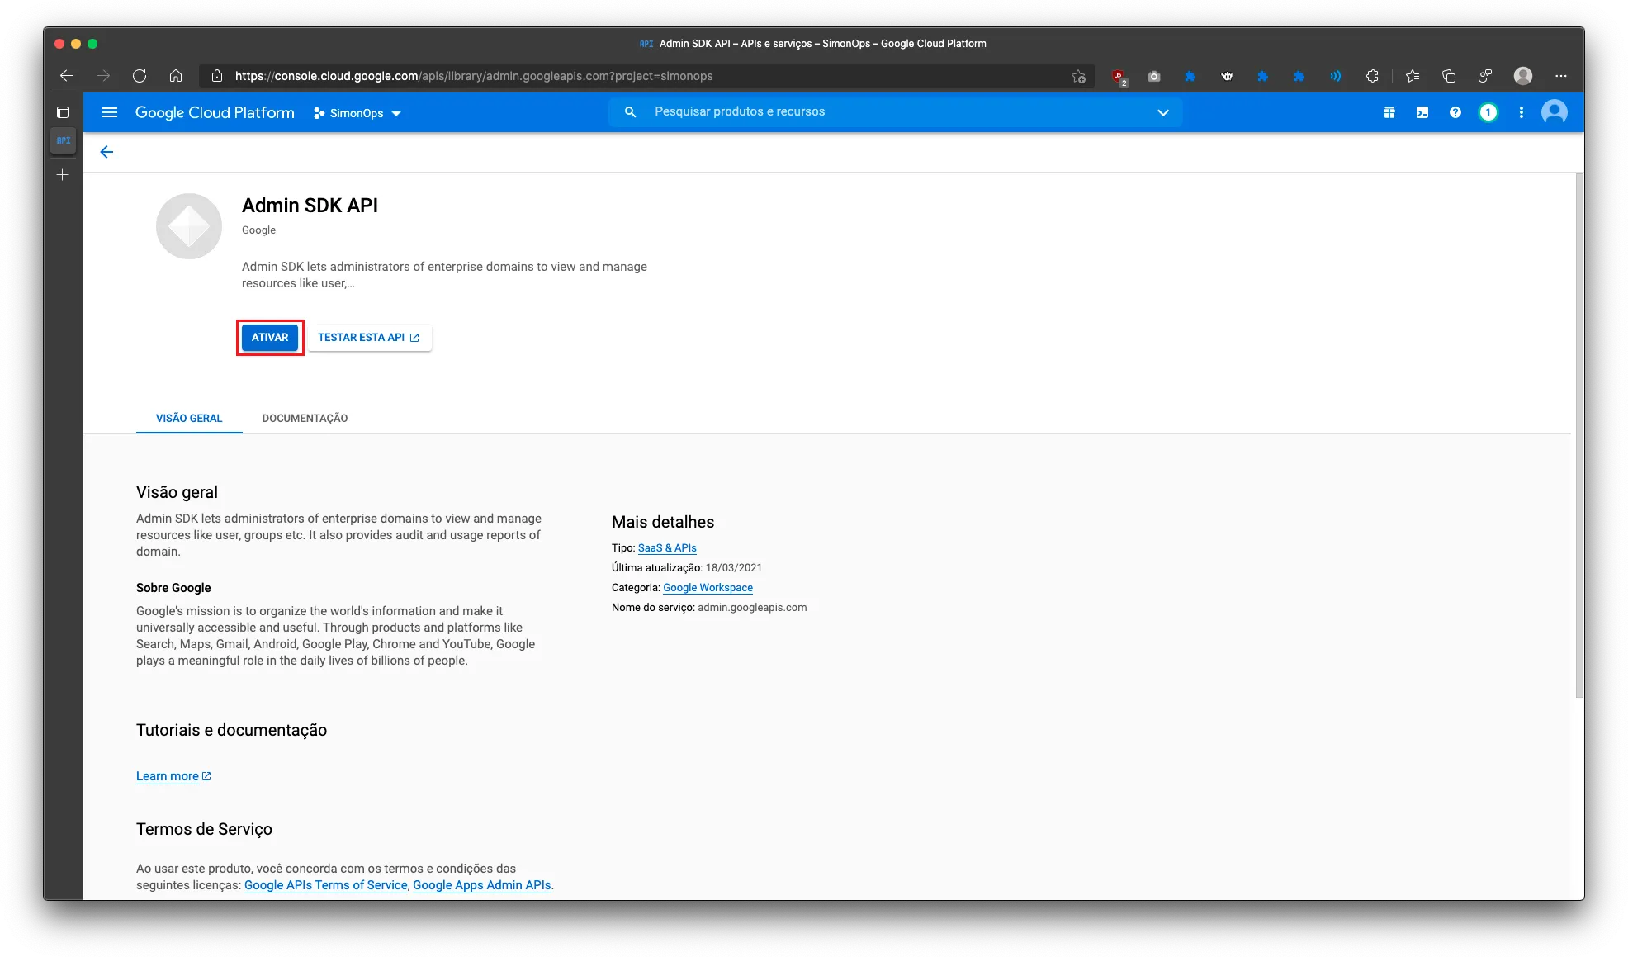Click the Ativar button

pyautogui.click(x=270, y=338)
